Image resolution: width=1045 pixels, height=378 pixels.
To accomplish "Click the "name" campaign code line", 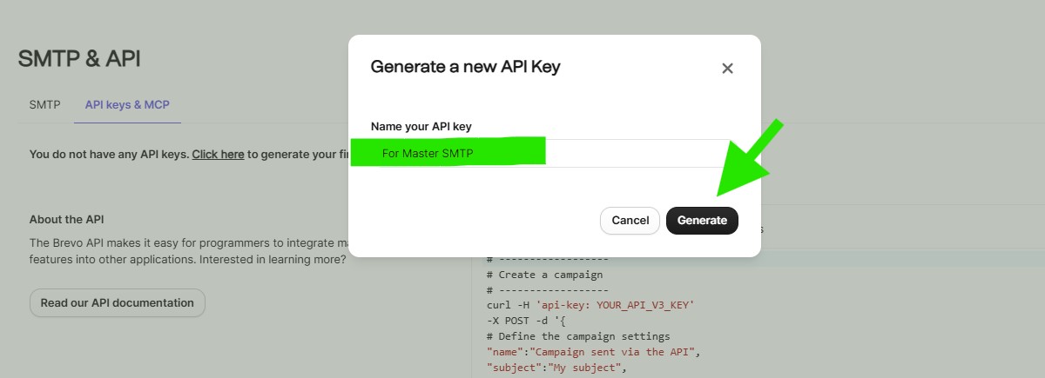I will pyautogui.click(x=594, y=352).
